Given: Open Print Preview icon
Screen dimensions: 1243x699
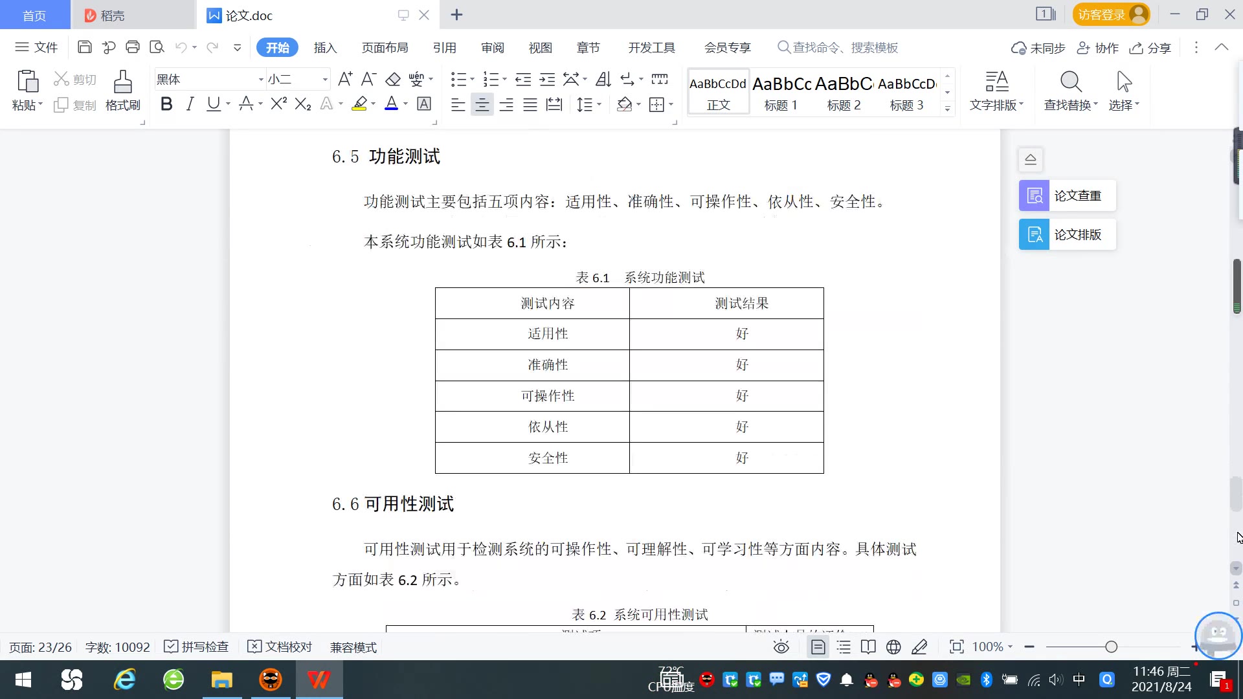Looking at the screenshot, I should [x=157, y=47].
